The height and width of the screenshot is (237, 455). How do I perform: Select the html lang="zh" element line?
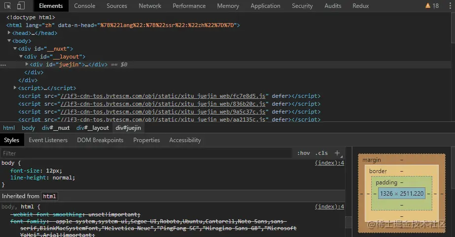pos(123,25)
